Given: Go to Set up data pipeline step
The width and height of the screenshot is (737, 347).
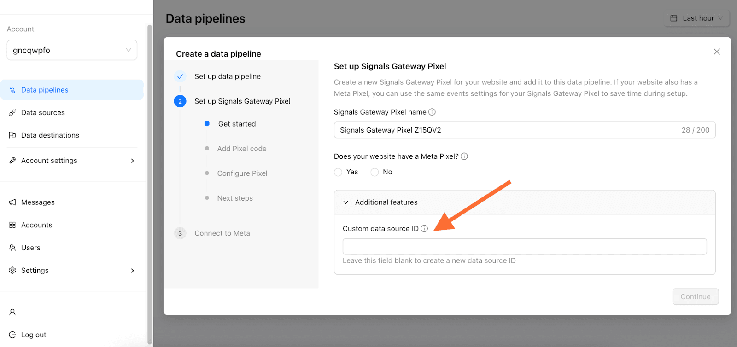Looking at the screenshot, I should click(x=228, y=76).
